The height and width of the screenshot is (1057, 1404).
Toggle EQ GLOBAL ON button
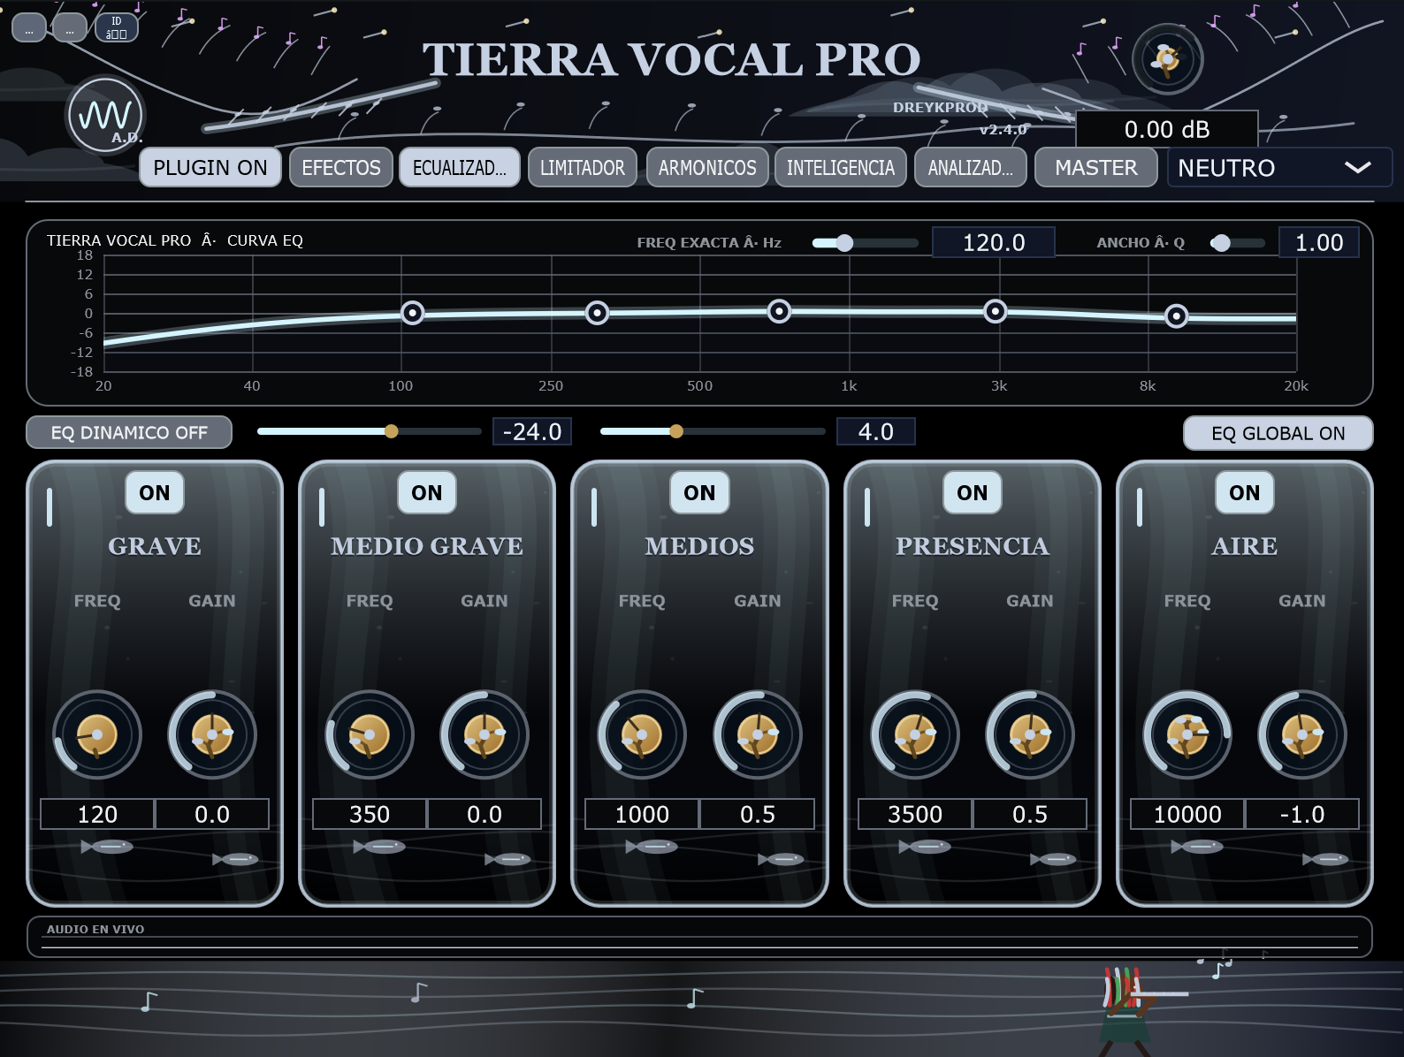[1278, 434]
